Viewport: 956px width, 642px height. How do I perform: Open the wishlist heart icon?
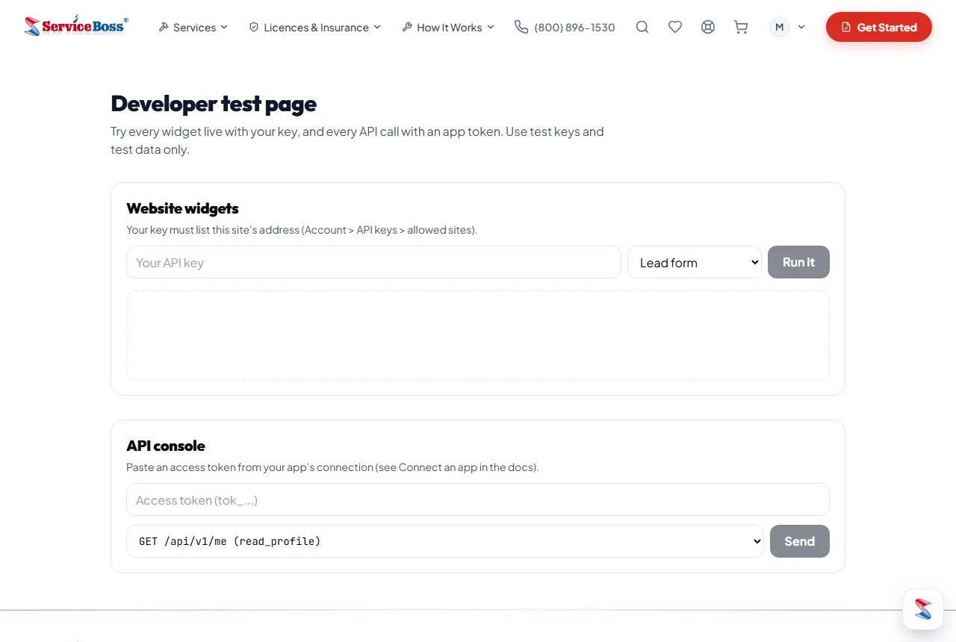click(x=675, y=27)
